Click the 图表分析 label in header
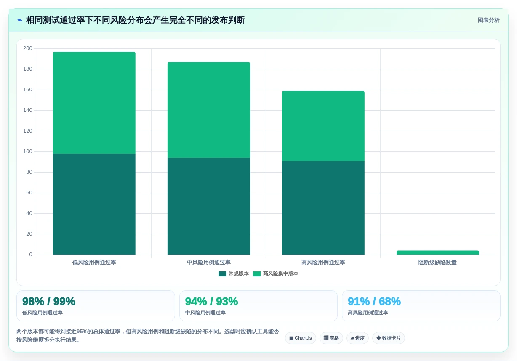The image size is (517, 361). click(488, 20)
